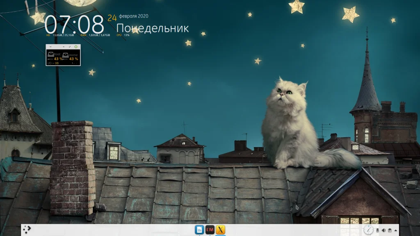Open the KDE application launcher in the panel
Screen dimensions: 420x236
(27, 229)
